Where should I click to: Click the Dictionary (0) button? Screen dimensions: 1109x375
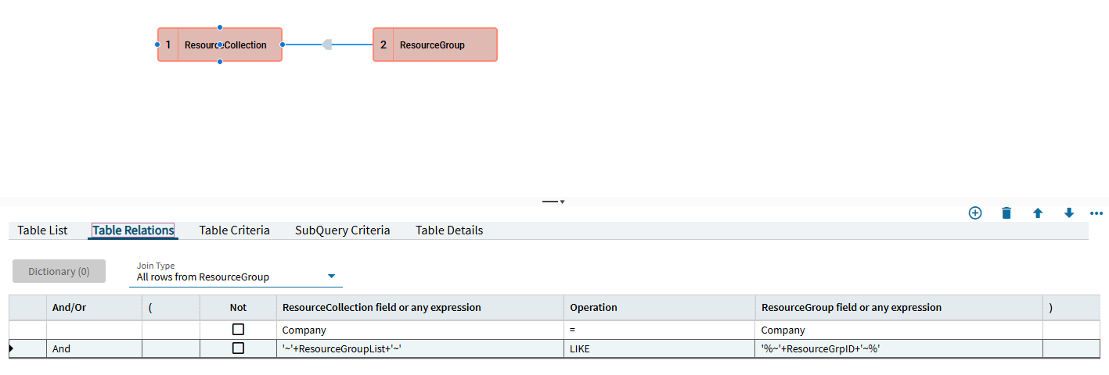(x=59, y=271)
